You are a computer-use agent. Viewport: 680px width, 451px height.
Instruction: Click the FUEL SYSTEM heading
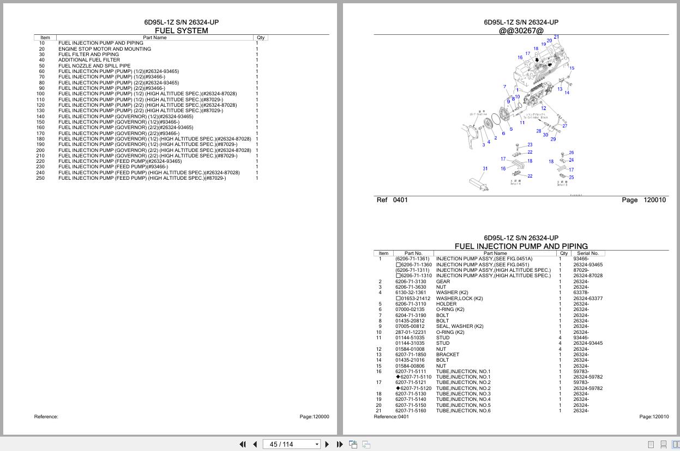coord(182,31)
